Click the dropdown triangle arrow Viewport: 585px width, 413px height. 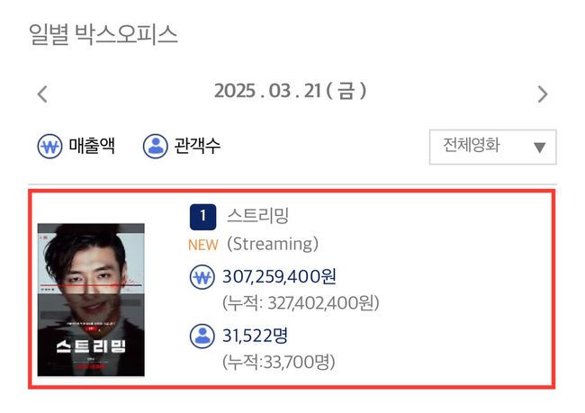[539, 148]
